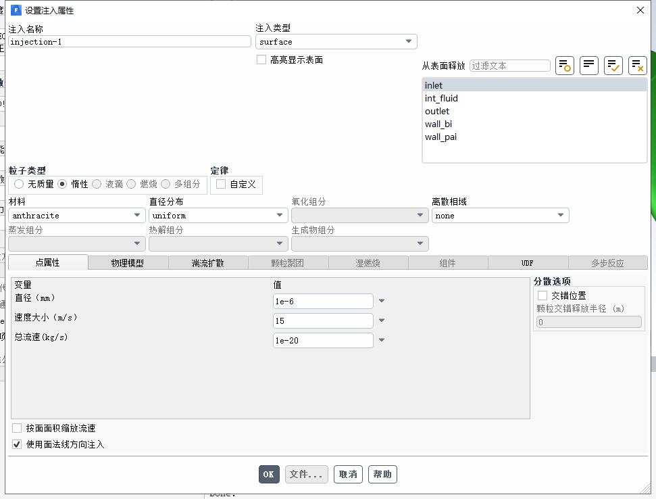656x499 pixels.
Task: Open the total flow rate options arrow
Action: click(382, 341)
